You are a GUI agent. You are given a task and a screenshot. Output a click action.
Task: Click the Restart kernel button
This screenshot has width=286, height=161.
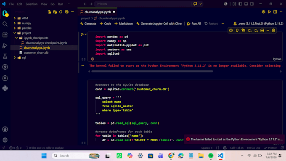tap(211, 24)
